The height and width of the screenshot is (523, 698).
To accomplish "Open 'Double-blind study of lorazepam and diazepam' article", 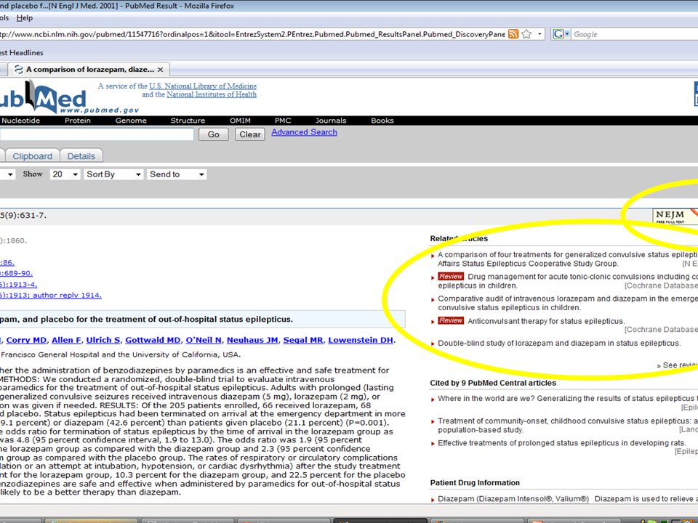I will pyautogui.click(x=559, y=344).
